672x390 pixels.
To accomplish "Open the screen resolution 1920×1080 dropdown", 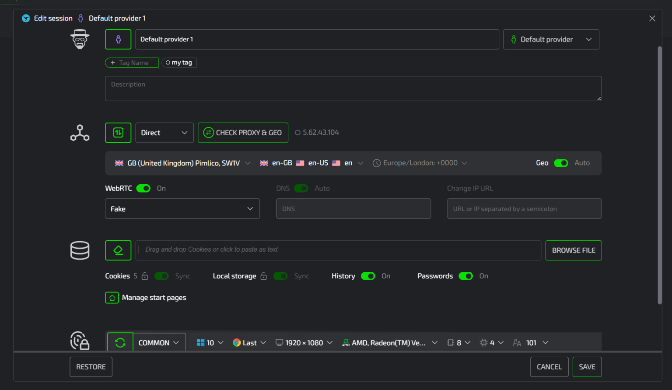I will click(x=304, y=342).
